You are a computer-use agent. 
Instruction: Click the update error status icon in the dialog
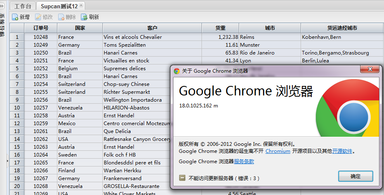(x=182, y=178)
